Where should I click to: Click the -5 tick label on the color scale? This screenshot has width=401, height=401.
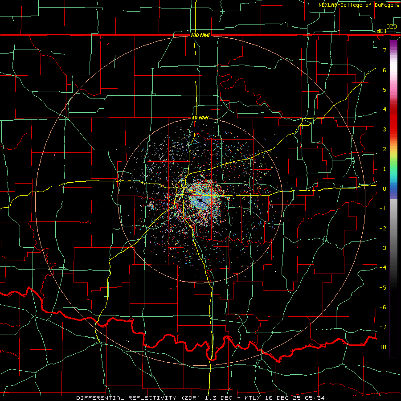[383, 287]
